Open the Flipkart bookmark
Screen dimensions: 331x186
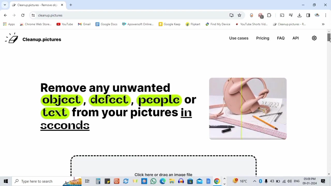193,24
